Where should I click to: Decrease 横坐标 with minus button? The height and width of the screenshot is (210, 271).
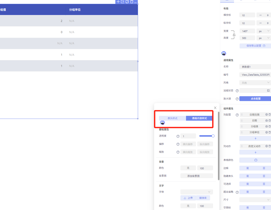260,15
